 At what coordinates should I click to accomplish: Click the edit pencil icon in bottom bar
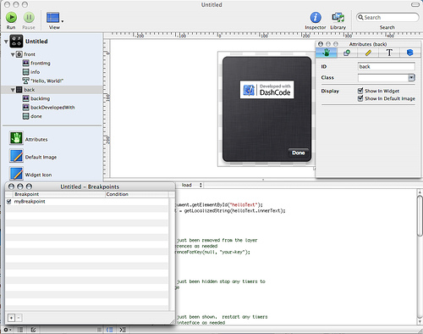click(x=33, y=330)
